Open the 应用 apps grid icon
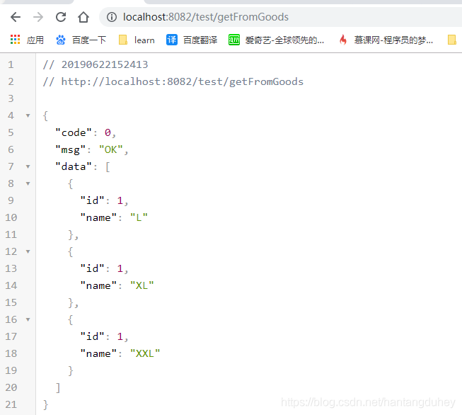Viewport: 462px width, 415px height. pyautogui.click(x=15, y=40)
